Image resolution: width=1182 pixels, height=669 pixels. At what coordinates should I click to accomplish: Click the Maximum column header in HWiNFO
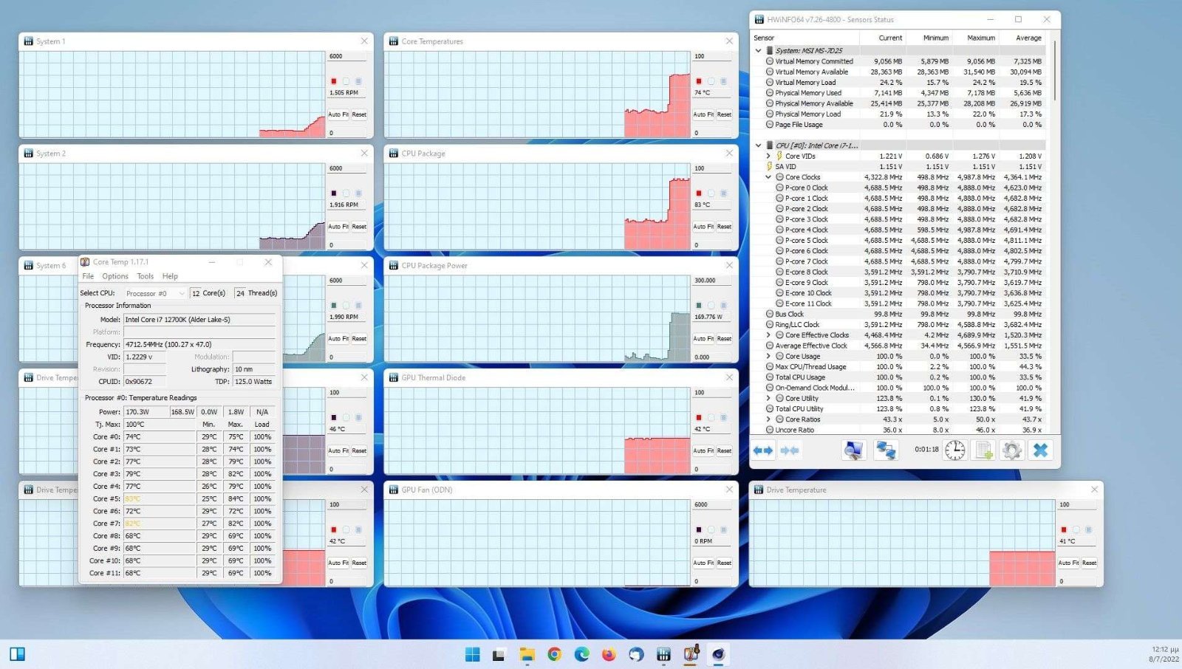click(x=981, y=38)
